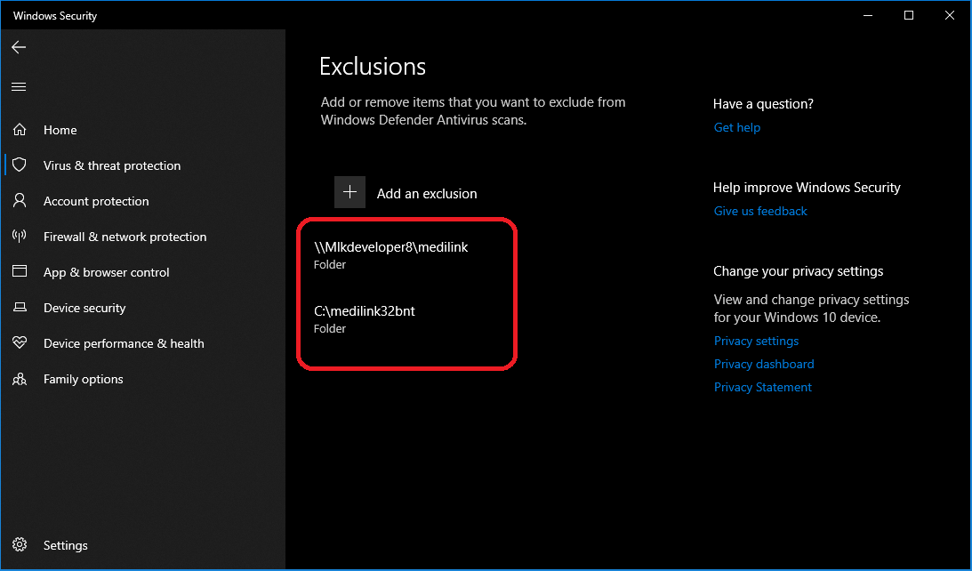The image size is (972, 571).
Task: Click the Family options people icon
Action: [x=20, y=379]
